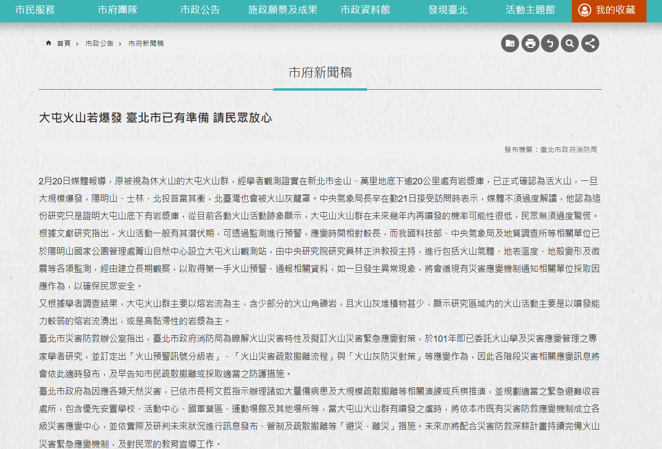Open the 市民服務 menu
The height and width of the screenshot is (449, 662).
coord(35,10)
